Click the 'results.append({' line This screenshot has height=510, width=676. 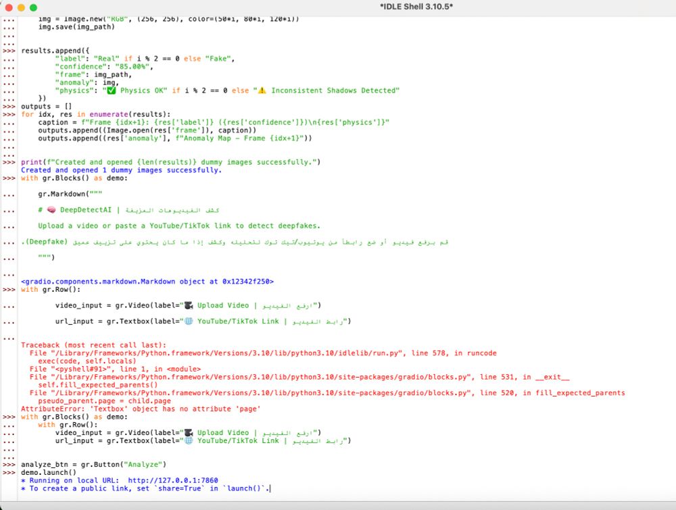pos(55,51)
